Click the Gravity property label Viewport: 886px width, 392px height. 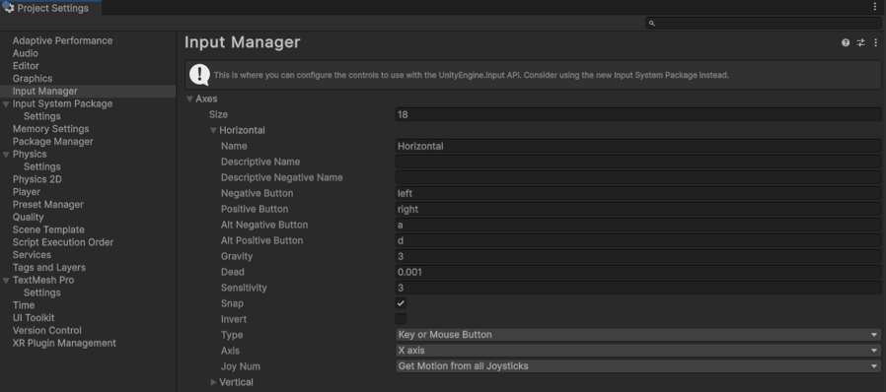(237, 257)
